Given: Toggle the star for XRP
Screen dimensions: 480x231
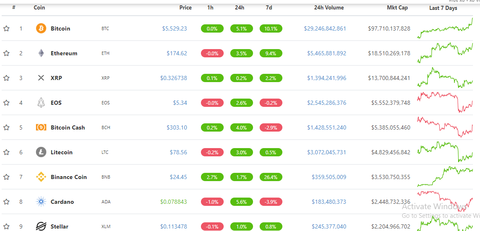Looking at the screenshot, I should [6, 78].
